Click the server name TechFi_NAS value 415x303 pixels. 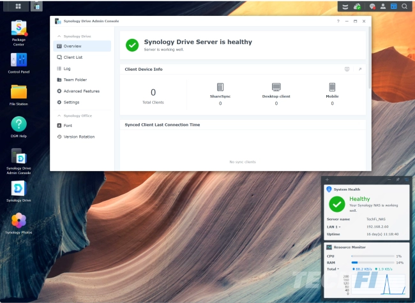tap(376, 219)
